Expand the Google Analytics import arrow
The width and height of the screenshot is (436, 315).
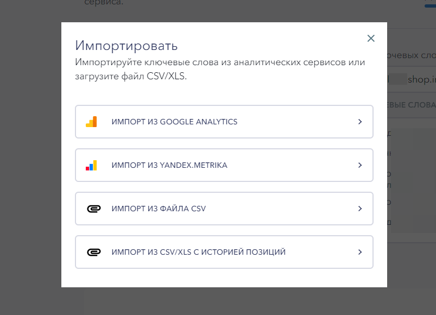pos(360,122)
